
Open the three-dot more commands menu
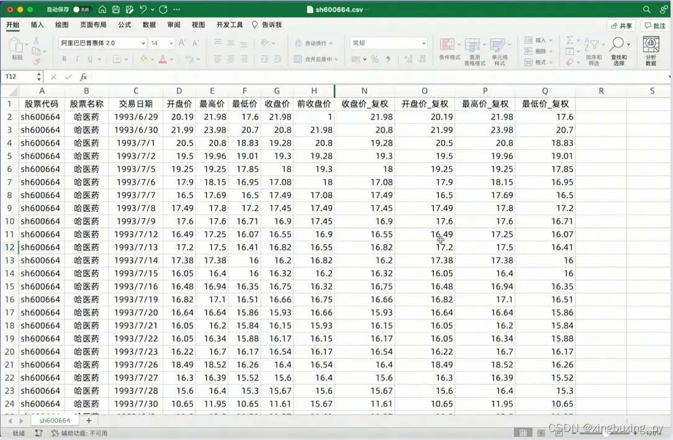pos(177,9)
